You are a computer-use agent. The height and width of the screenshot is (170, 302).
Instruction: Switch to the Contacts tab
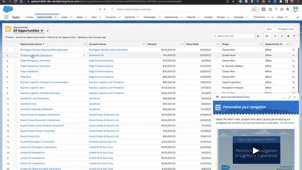(130, 17)
